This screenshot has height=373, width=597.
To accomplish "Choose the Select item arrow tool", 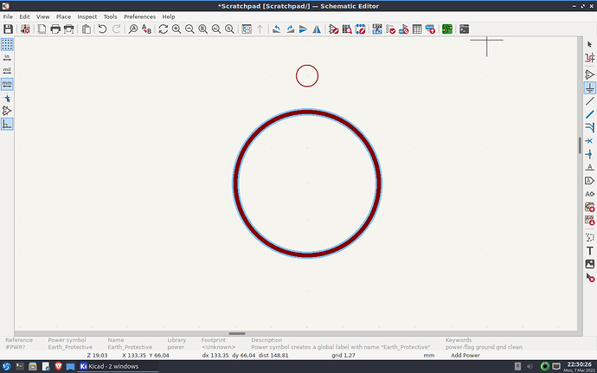I will point(590,45).
